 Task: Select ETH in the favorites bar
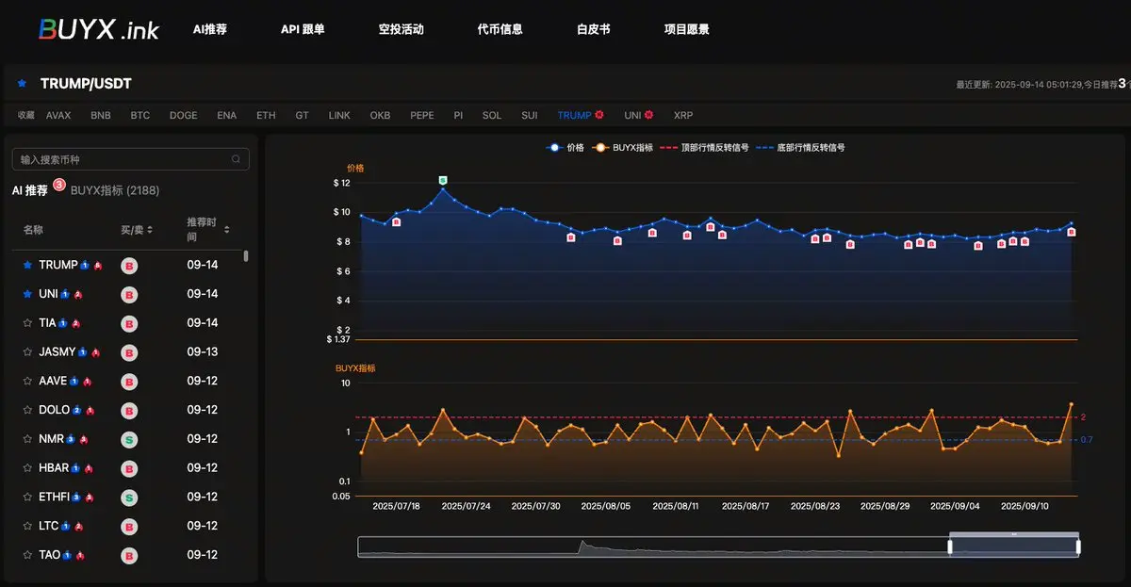(266, 115)
